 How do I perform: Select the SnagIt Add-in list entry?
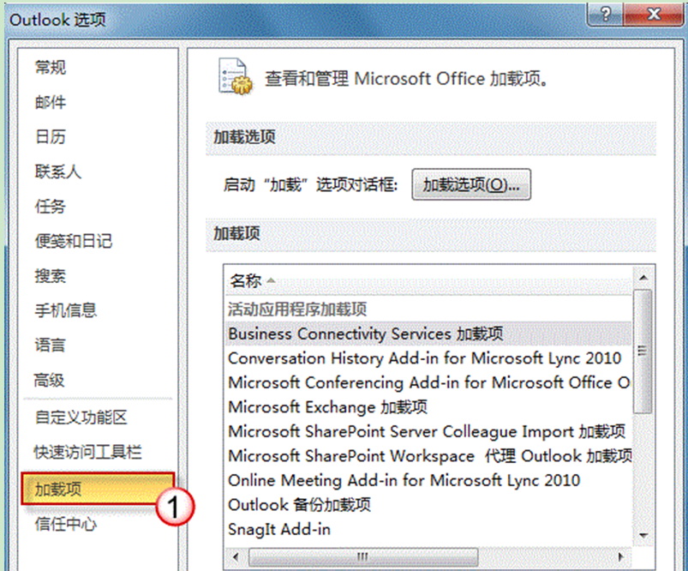click(279, 529)
